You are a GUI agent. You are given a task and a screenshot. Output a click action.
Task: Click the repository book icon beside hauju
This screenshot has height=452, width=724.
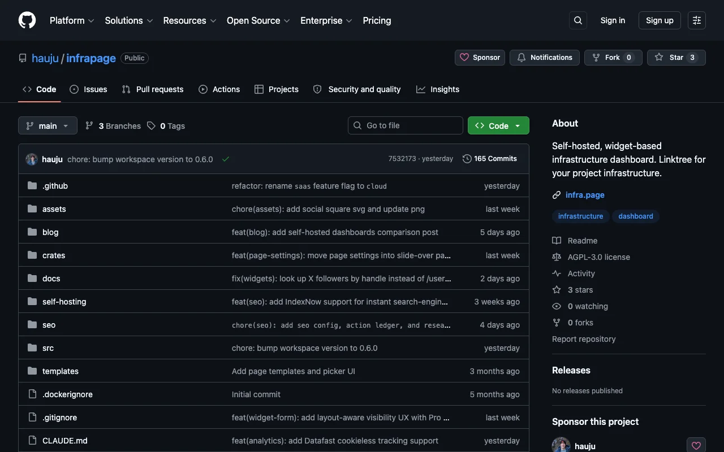(x=23, y=58)
